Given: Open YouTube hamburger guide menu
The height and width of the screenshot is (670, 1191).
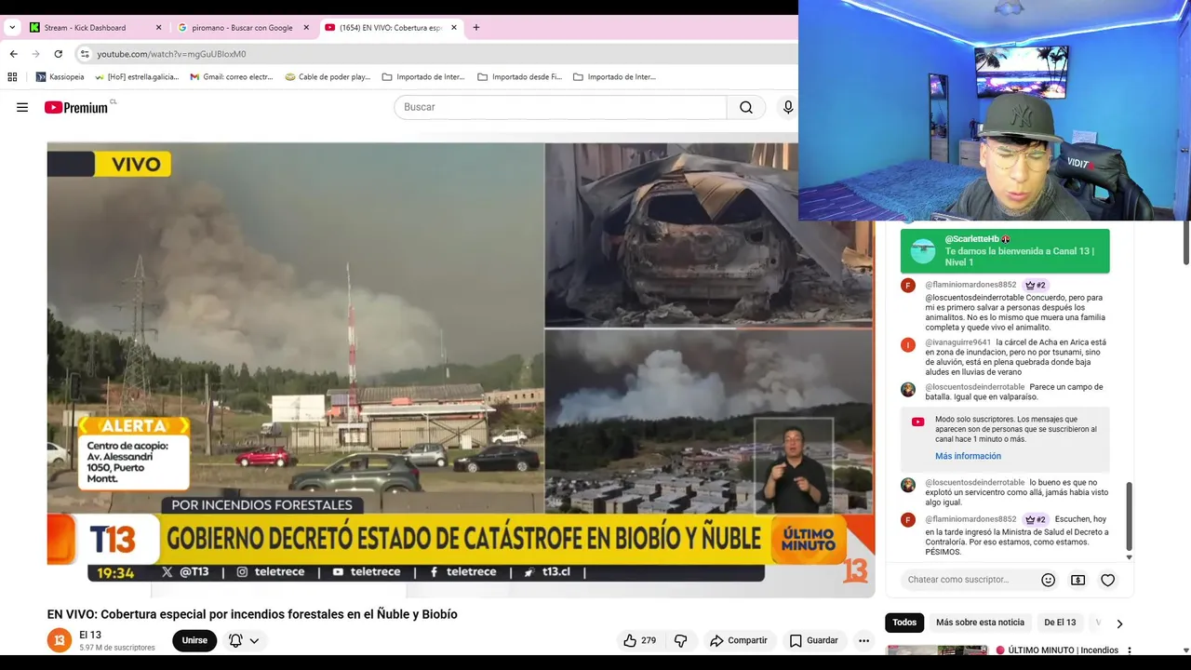Looking at the screenshot, I should coord(22,107).
